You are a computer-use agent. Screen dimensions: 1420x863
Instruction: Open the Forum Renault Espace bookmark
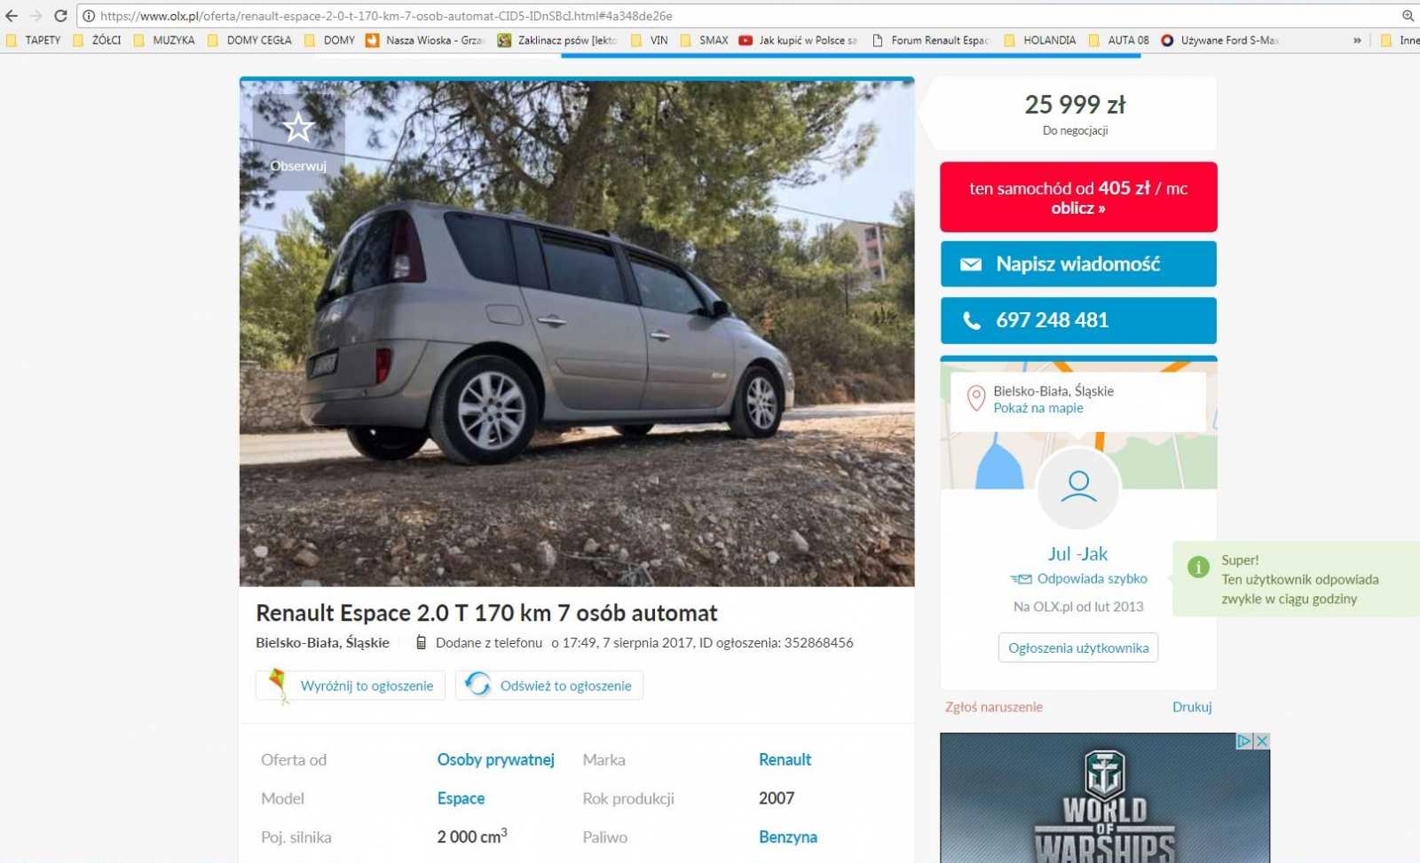pyautogui.click(x=931, y=40)
